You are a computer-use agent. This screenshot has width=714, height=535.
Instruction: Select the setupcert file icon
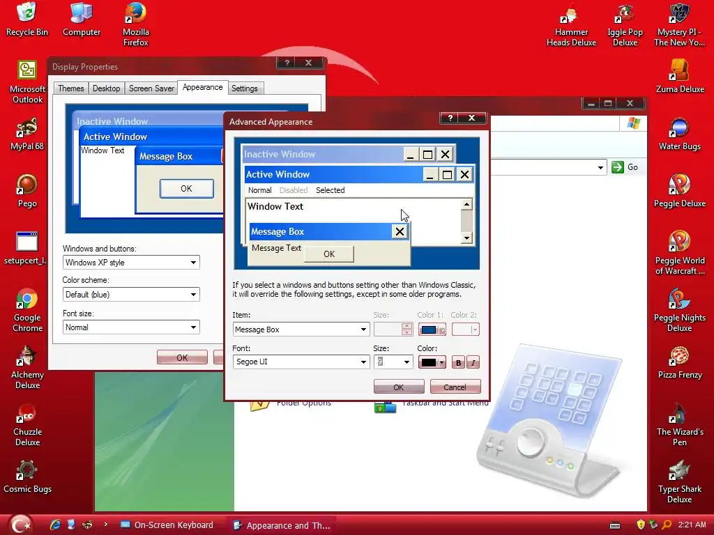(x=26, y=248)
